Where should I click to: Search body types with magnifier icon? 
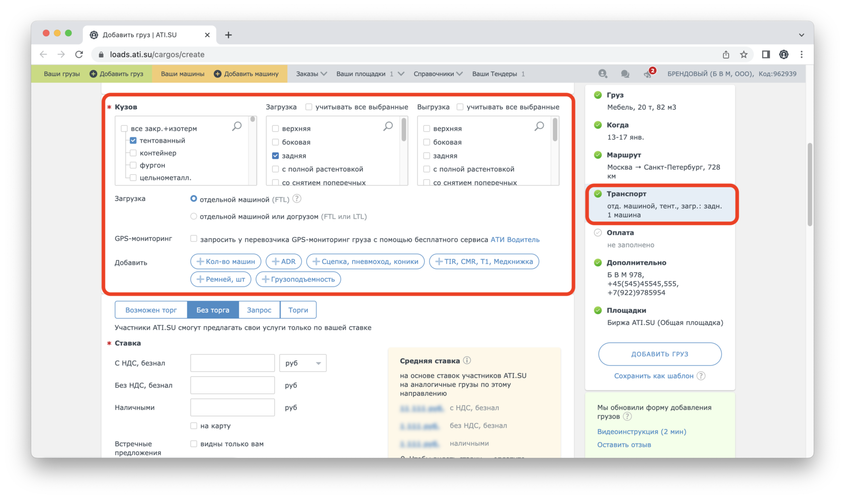[237, 126]
